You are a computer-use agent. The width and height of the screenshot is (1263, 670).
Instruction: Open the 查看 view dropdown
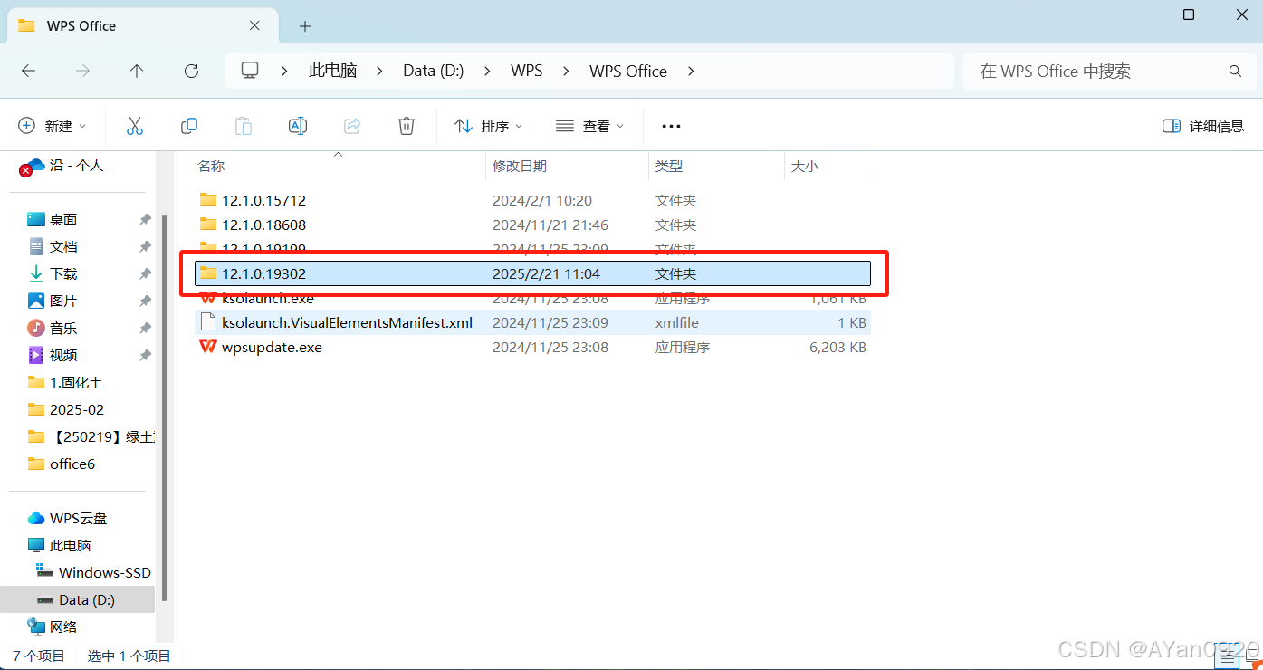[590, 126]
